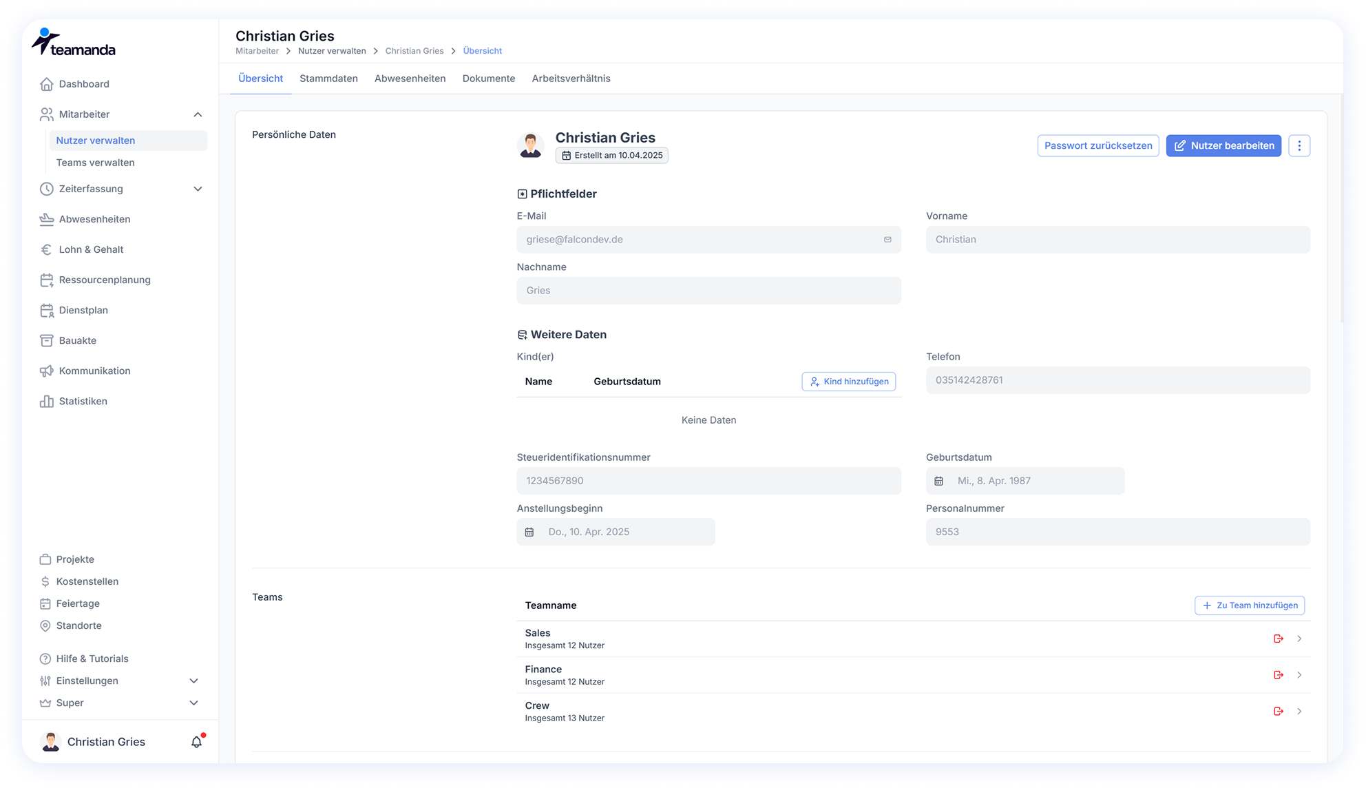
Task: Collapse the Mitarbeiter menu section
Action: (x=198, y=114)
